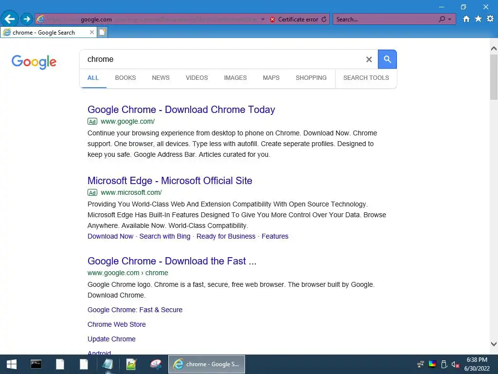Click the network tray icon
The image size is (498, 374).
tap(421, 364)
